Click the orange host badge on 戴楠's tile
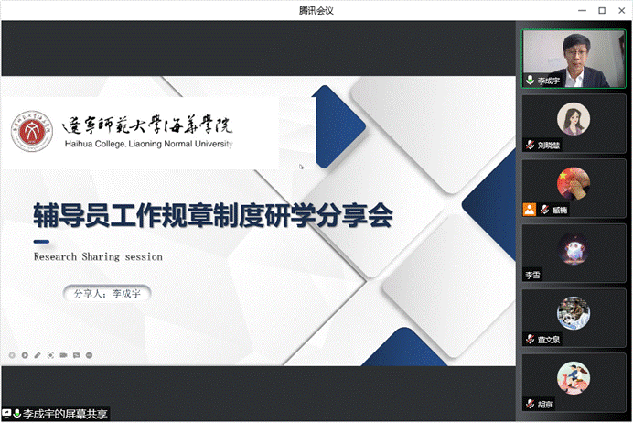The width and height of the screenshot is (633, 423). [x=529, y=210]
